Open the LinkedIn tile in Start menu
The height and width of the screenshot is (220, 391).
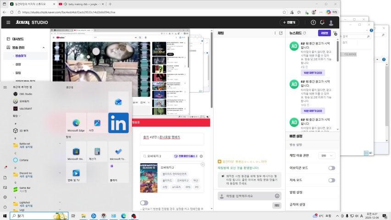point(118,123)
